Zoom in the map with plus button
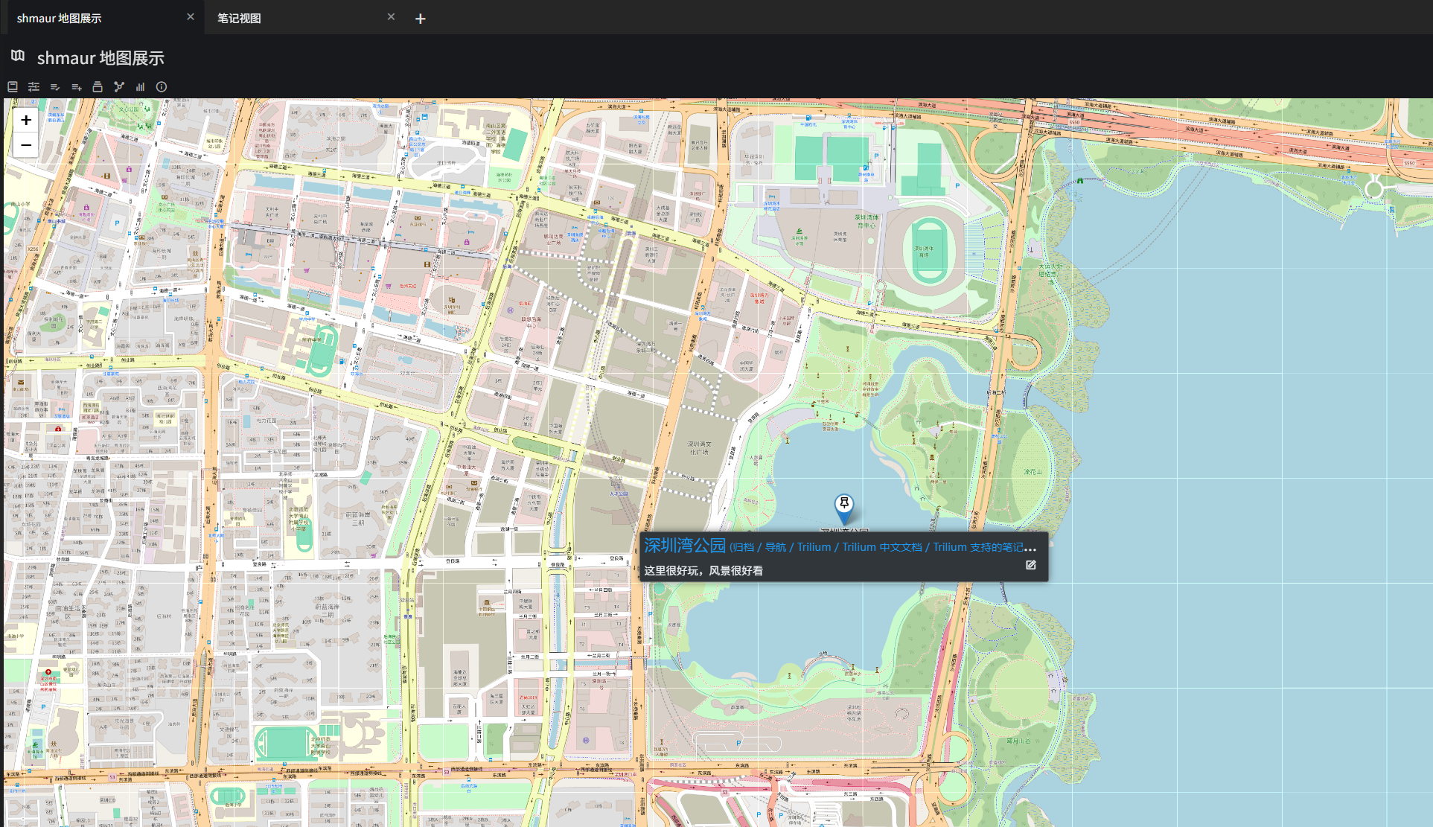 26,120
